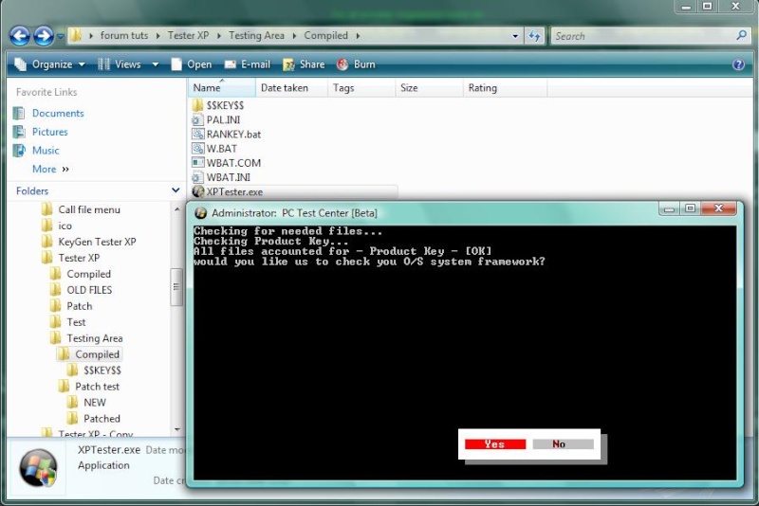759x506 pixels.
Task: Click Share in the toolbar
Action: [304, 64]
